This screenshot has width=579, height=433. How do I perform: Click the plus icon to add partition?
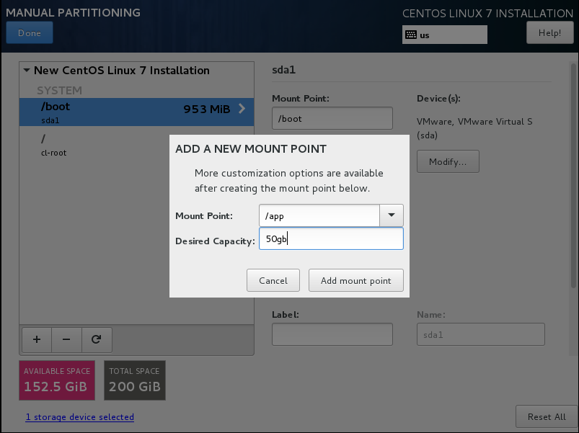(x=37, y=339)
